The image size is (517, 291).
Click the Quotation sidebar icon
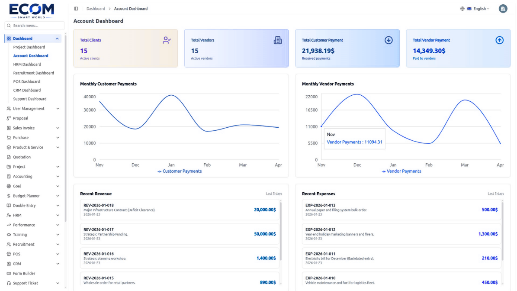tap(9, 157)
